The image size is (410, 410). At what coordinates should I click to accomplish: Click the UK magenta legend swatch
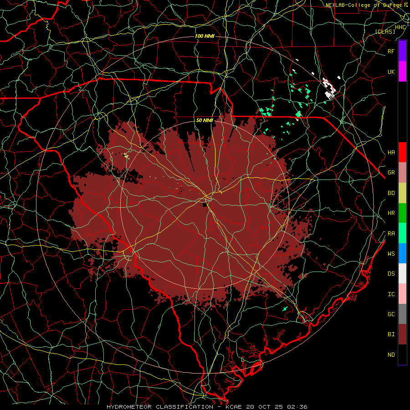coord(402,72)
